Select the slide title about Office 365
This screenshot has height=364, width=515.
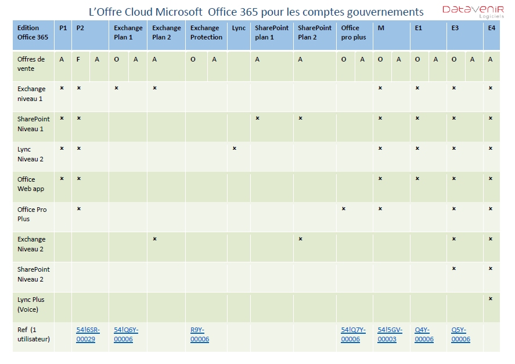[x=256, y=12]
